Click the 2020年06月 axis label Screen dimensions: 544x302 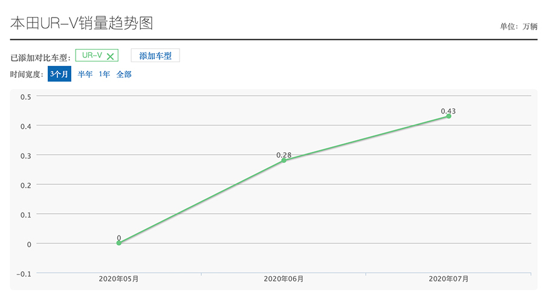pos(284,279)
